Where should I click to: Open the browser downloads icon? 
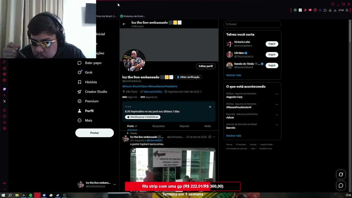[335, 10]
